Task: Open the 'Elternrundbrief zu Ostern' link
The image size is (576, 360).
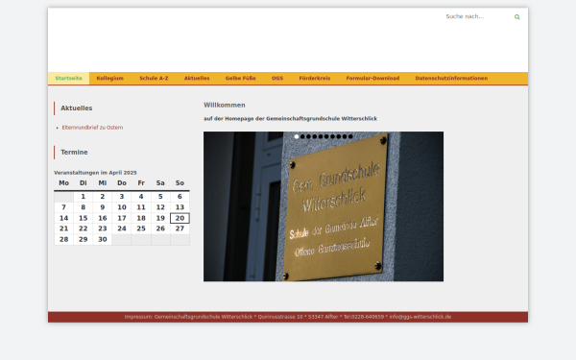Action: coord(92,128)
